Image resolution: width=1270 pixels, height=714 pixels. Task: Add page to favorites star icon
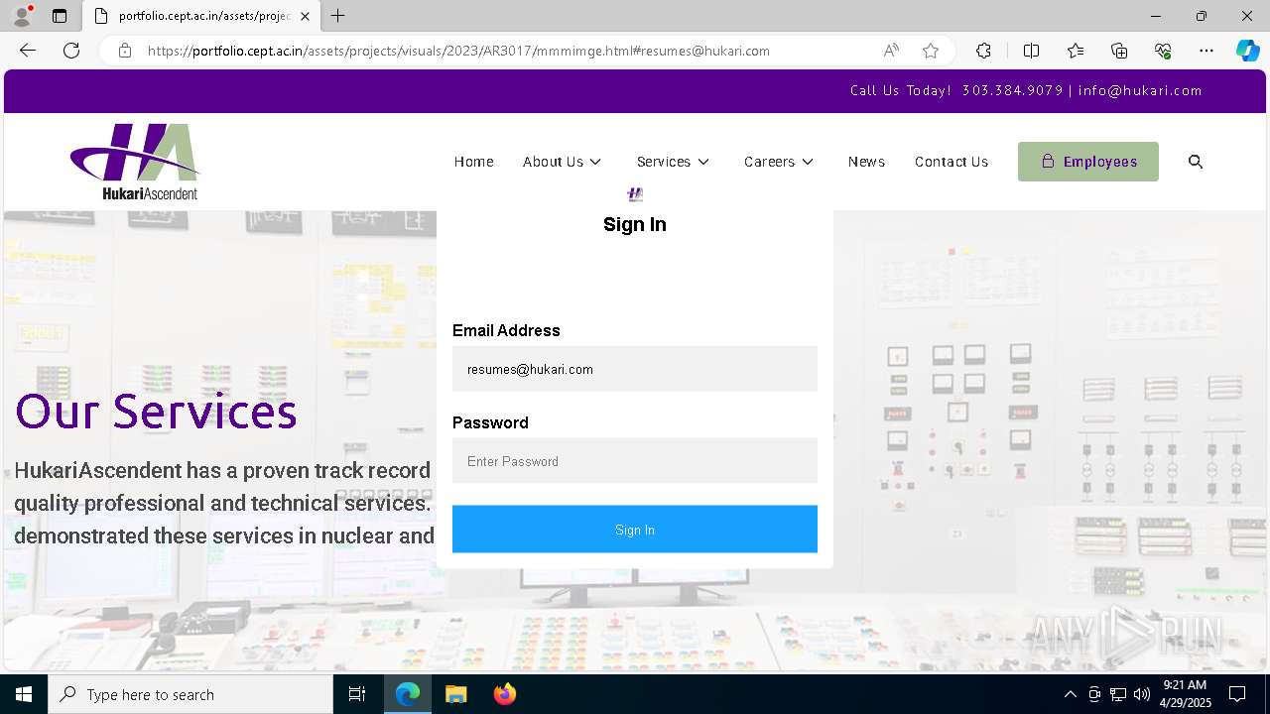coord(931,51)
